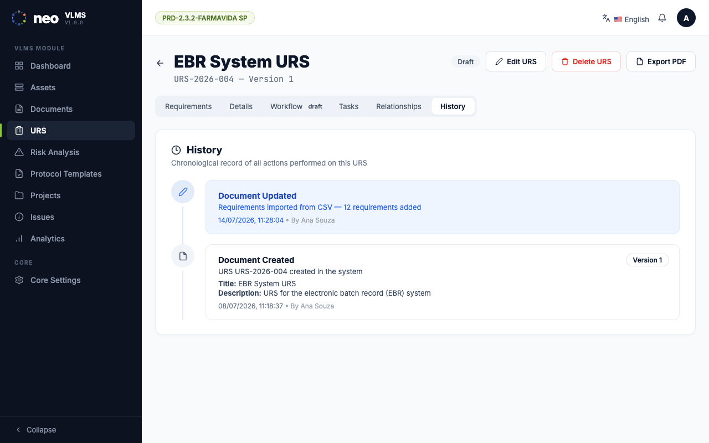Image resolution: width=709 pixels, height=443 pixels.
Task: Click the Description line of Document Created
Action: pos(325,293)
